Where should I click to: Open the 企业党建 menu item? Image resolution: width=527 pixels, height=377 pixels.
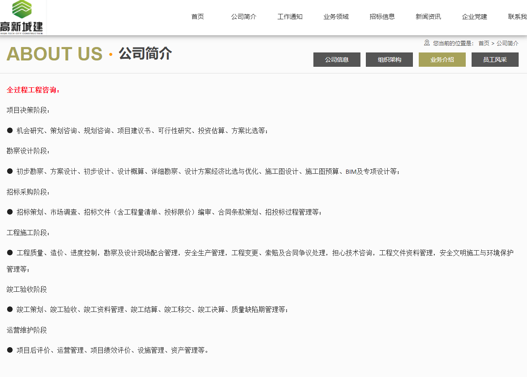(x=475, y=17)
